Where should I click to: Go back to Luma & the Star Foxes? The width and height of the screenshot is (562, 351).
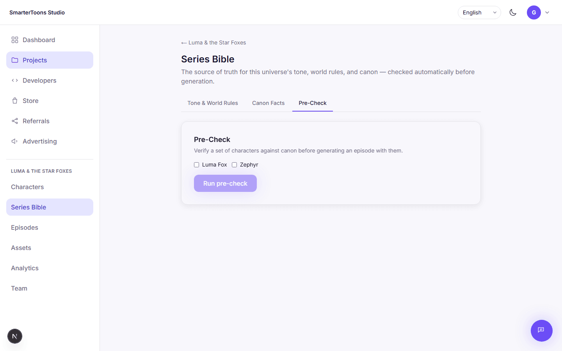[x=213, y=43]
